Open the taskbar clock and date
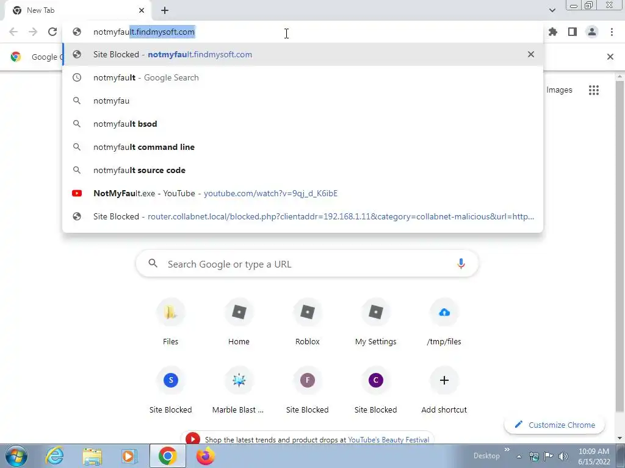625x468 pixels. [594, 456]
